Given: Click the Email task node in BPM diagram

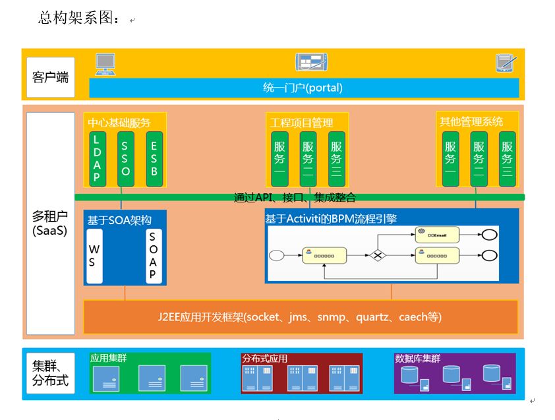Looking at the screenshot, I should coord(437,235).
